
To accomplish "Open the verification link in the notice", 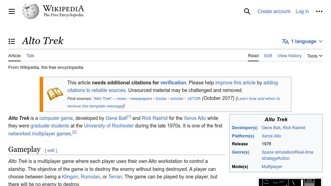I will tap(173, 83).
